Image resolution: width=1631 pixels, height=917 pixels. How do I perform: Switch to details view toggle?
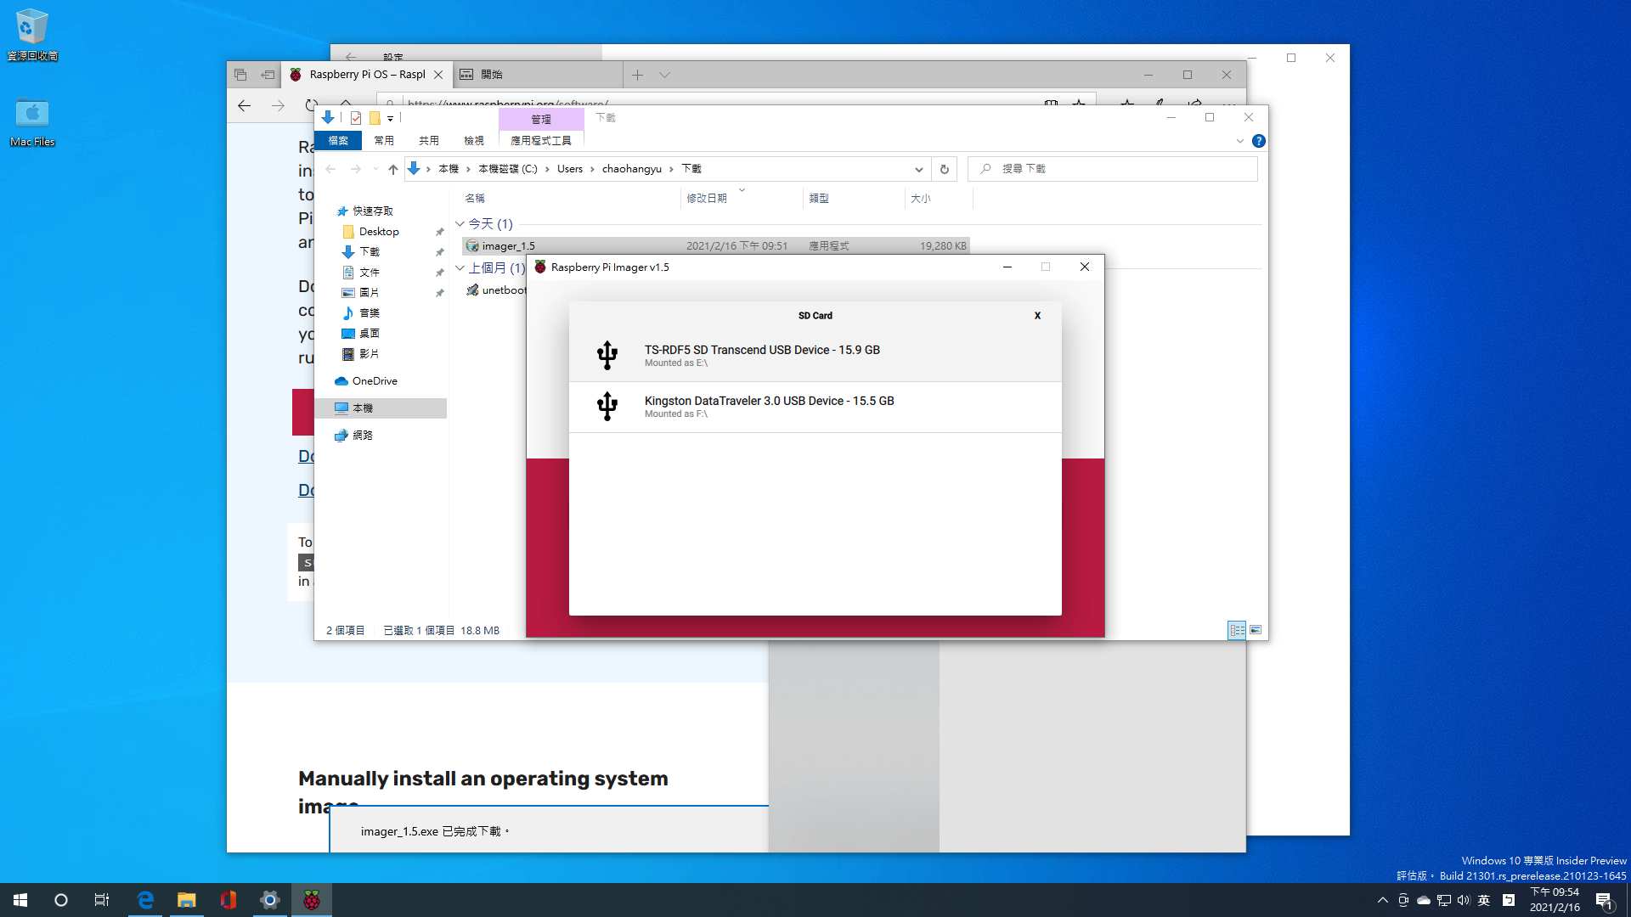pos(1237,630)
